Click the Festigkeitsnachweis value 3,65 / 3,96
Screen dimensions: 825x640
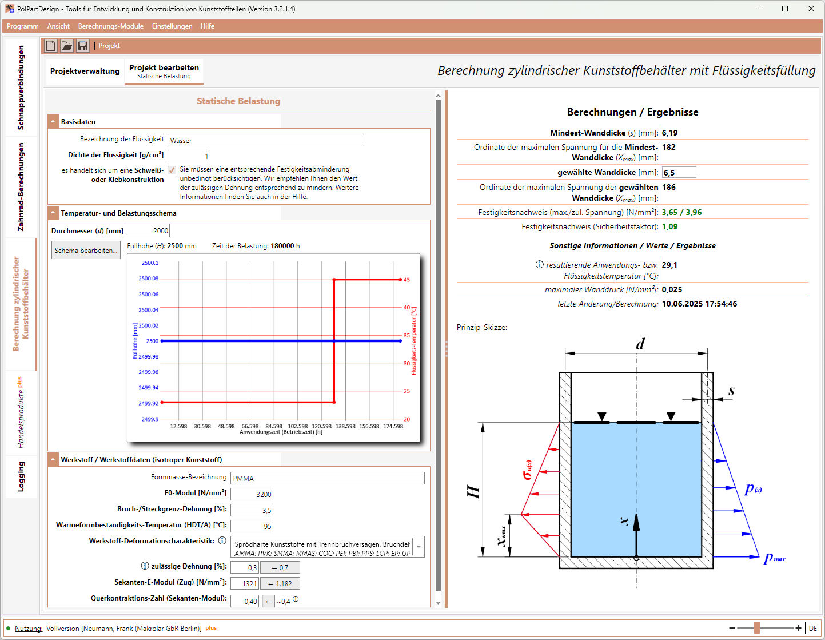(682, 212)
